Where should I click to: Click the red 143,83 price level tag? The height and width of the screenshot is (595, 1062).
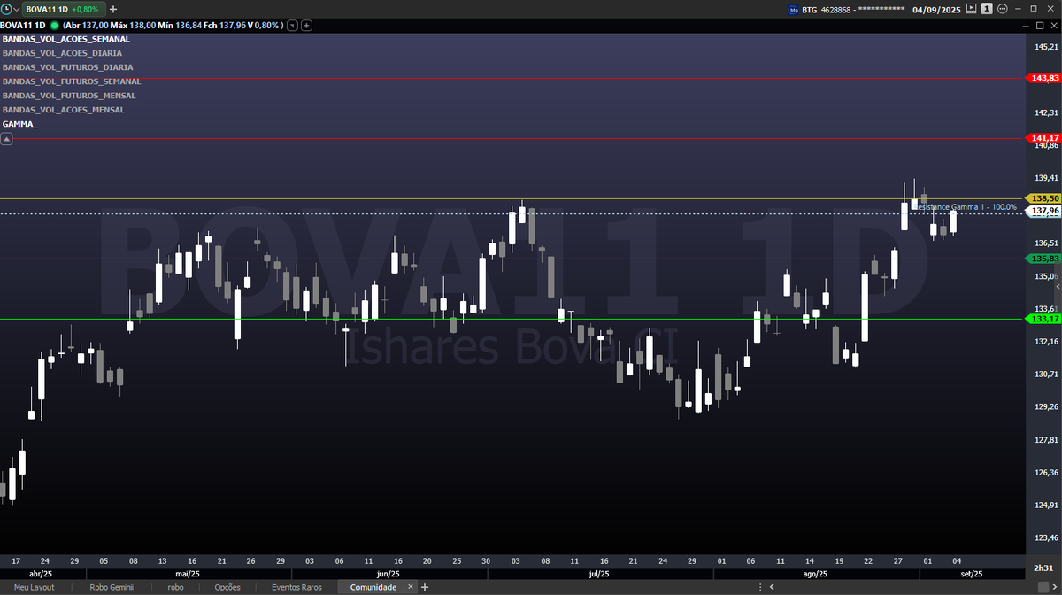1043,78
